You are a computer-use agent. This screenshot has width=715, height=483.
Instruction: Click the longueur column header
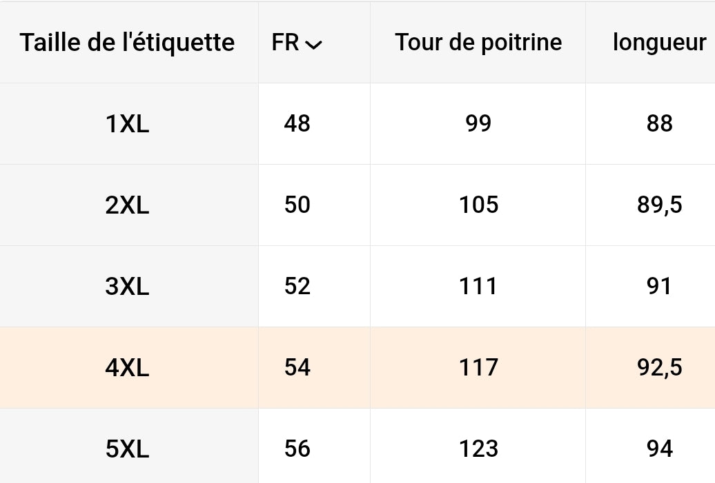pos(659,43)
